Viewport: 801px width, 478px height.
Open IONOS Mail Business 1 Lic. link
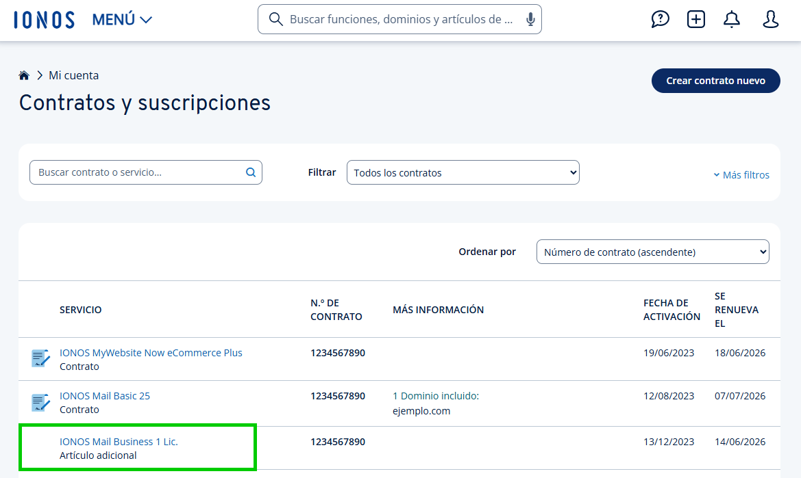point(119,442)
